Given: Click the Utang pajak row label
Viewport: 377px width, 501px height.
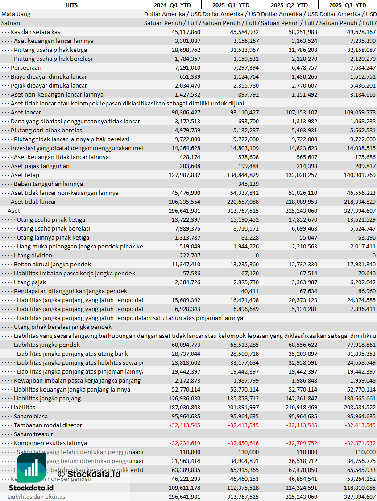Looking at the screenshot, I should pyautogui.click(x=29, y=282).
